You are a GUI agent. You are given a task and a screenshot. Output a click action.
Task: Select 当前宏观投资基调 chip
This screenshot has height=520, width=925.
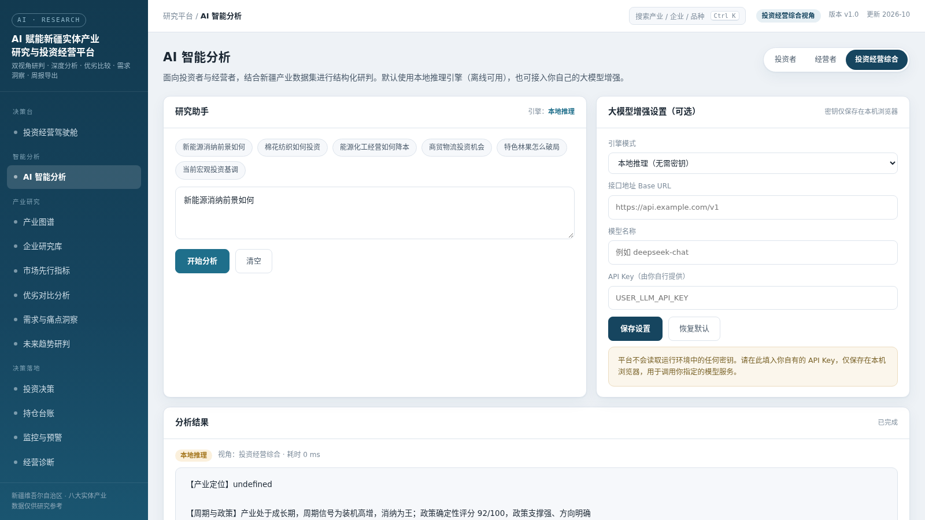click(210, 170)
